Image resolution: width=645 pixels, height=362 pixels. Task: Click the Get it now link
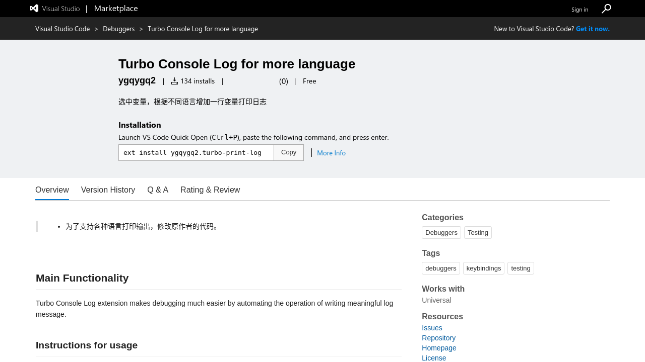click(x=593, y=29)
